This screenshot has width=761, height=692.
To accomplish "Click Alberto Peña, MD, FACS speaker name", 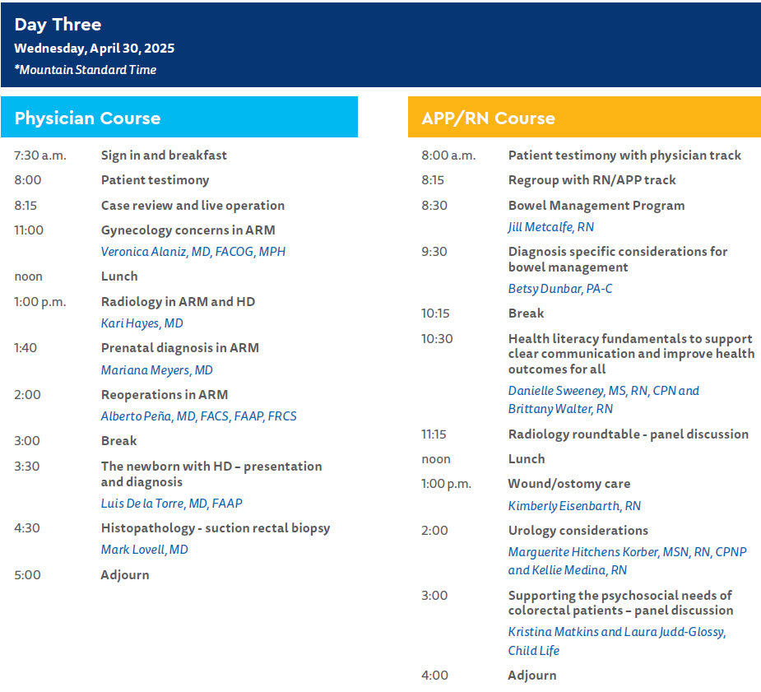I will [x=198, y=416].
